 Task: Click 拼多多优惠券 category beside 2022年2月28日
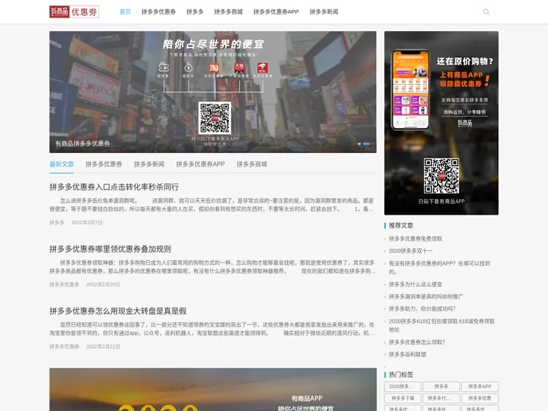click(x=64, y=285)
